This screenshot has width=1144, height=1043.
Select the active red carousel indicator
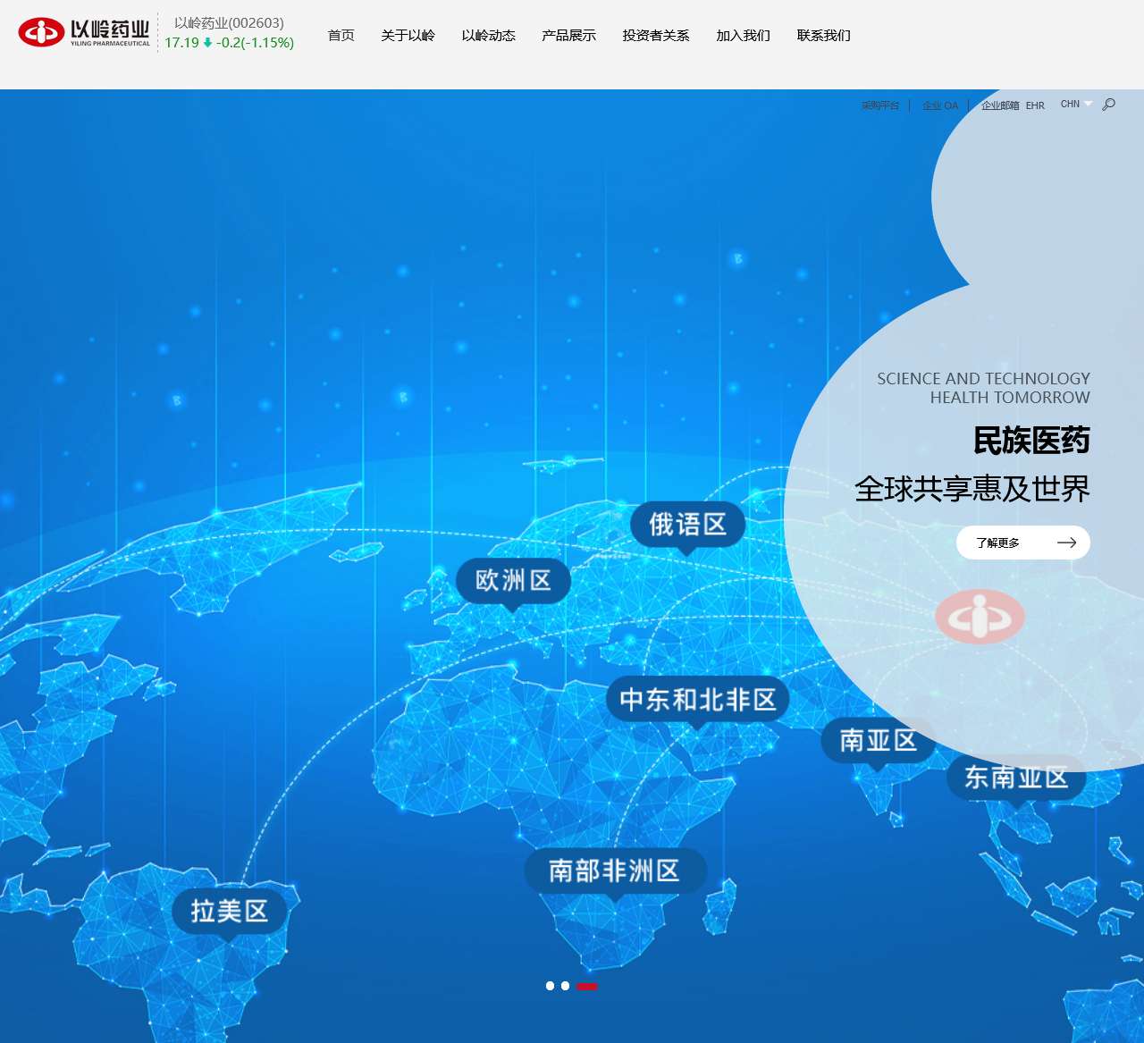click(587, 986)
